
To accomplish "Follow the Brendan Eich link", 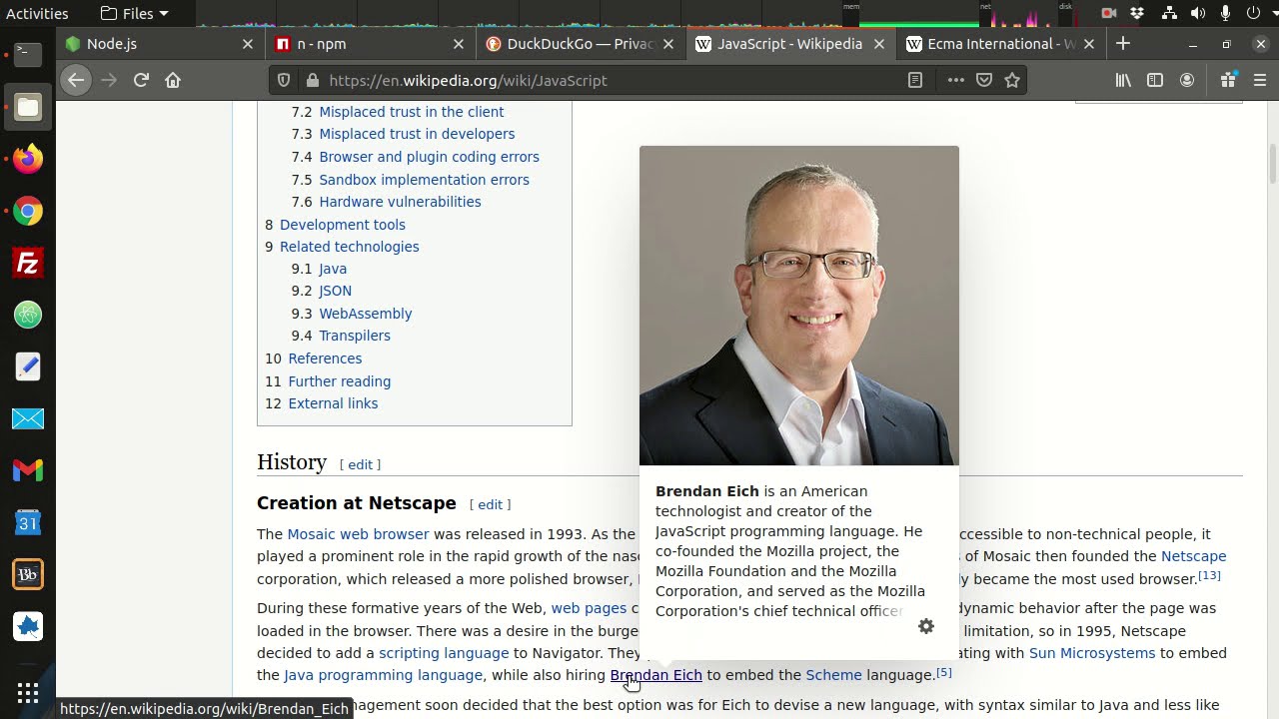I will click(656, 675).
